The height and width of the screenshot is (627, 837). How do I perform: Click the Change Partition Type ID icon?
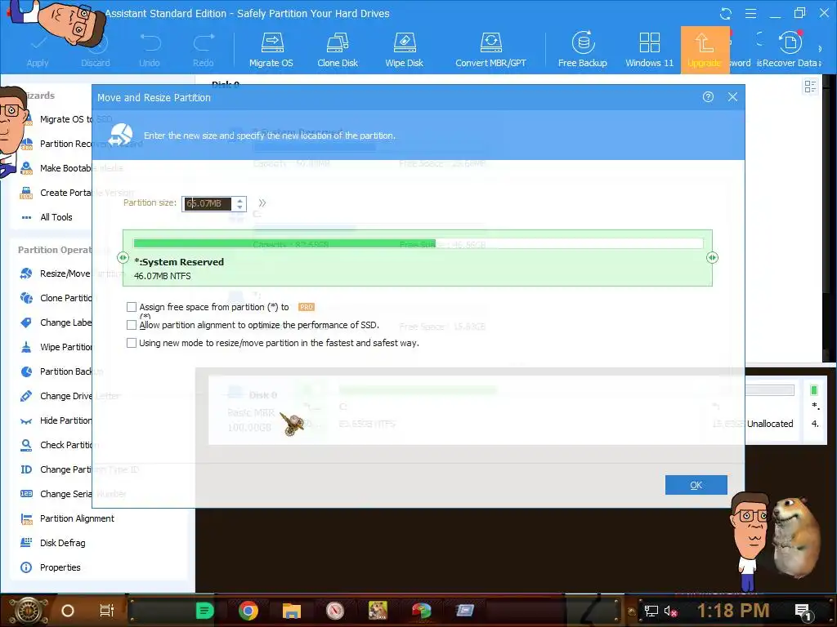pyautogui.click(x=26, y=469)
